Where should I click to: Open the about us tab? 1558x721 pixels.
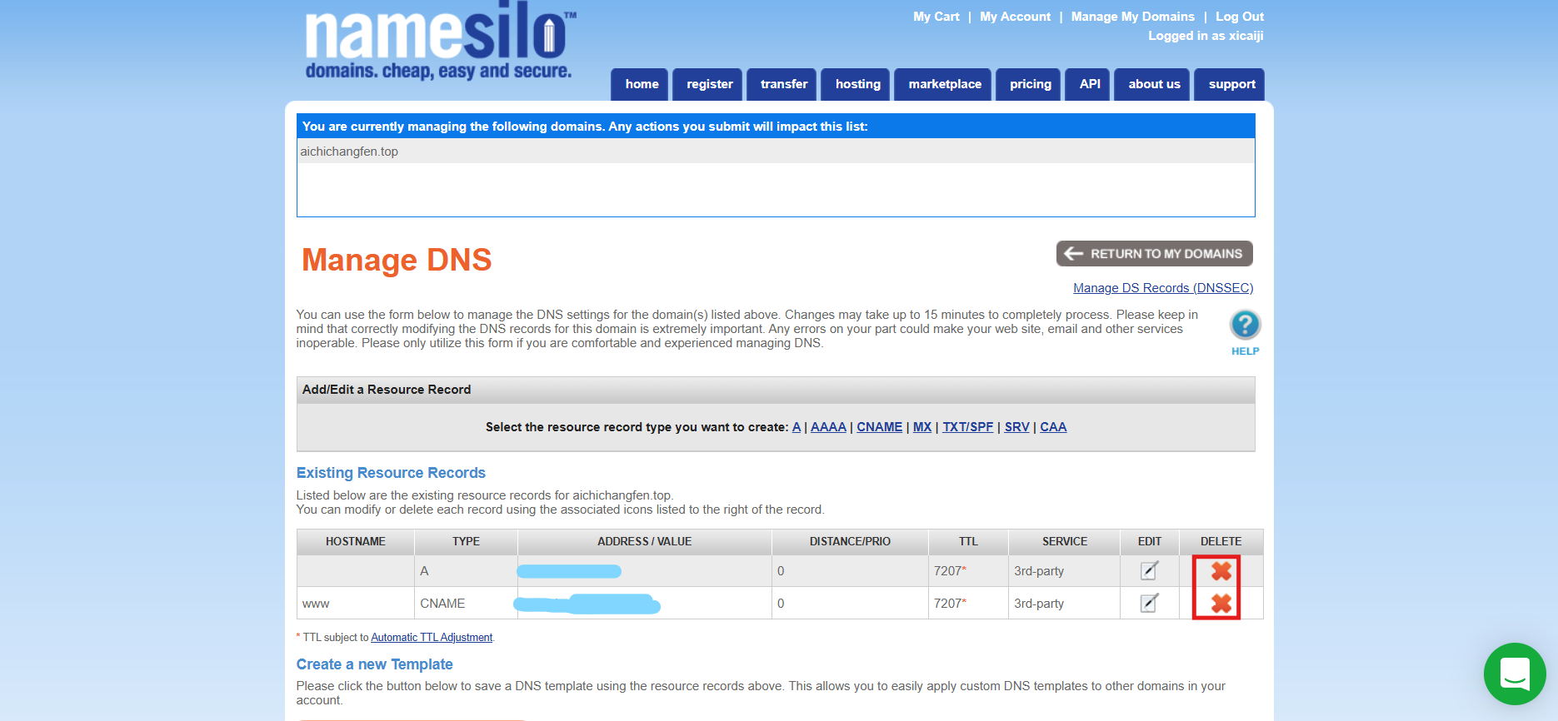point(1154,84)
